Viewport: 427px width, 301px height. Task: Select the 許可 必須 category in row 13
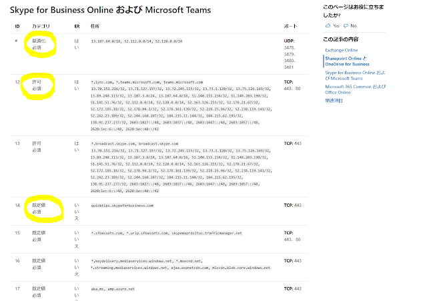click(x=37, y=147)
